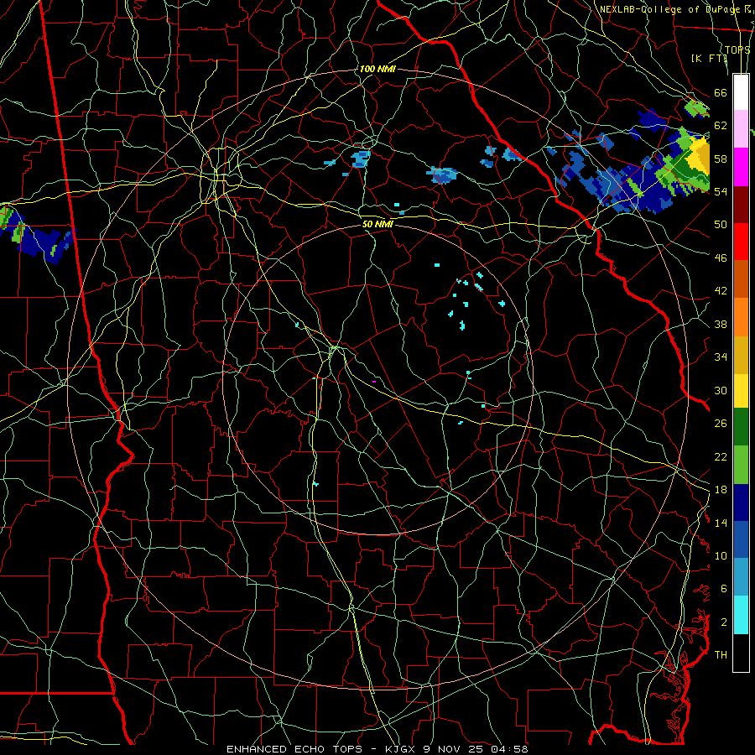Pick the magenta 58 kft legend swatch
This screenshot has height=755, width=755.
[741, 167]
